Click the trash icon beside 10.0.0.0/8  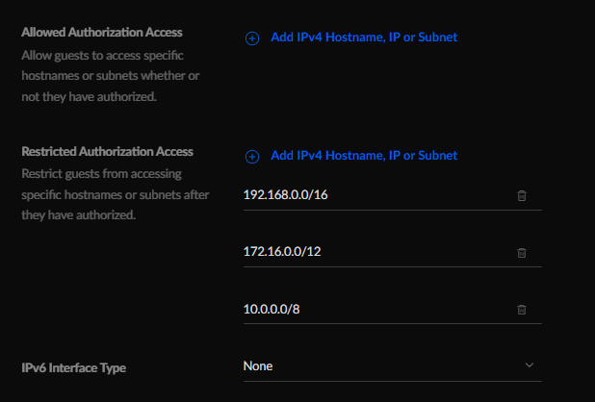pos(522,309)
